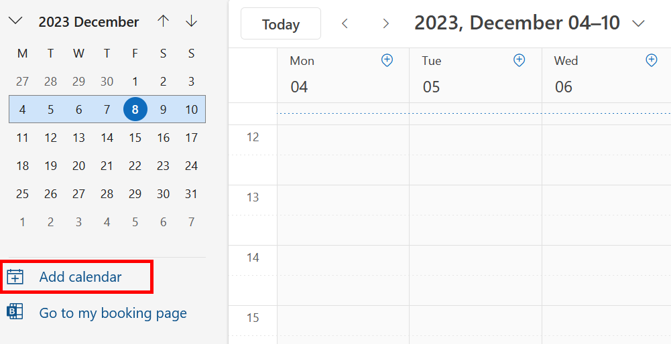The image size is (671, 344).
Task: Add event using Tuesday plus icon
Action: click(519, 61)
